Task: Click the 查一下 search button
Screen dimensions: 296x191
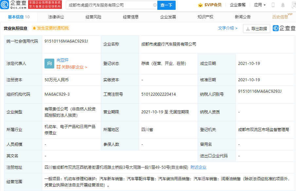Action: coord(166,5)
